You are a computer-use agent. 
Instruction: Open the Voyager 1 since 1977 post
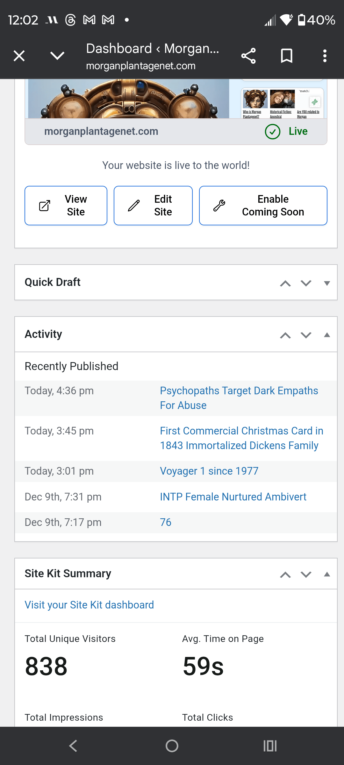point(209,471)
